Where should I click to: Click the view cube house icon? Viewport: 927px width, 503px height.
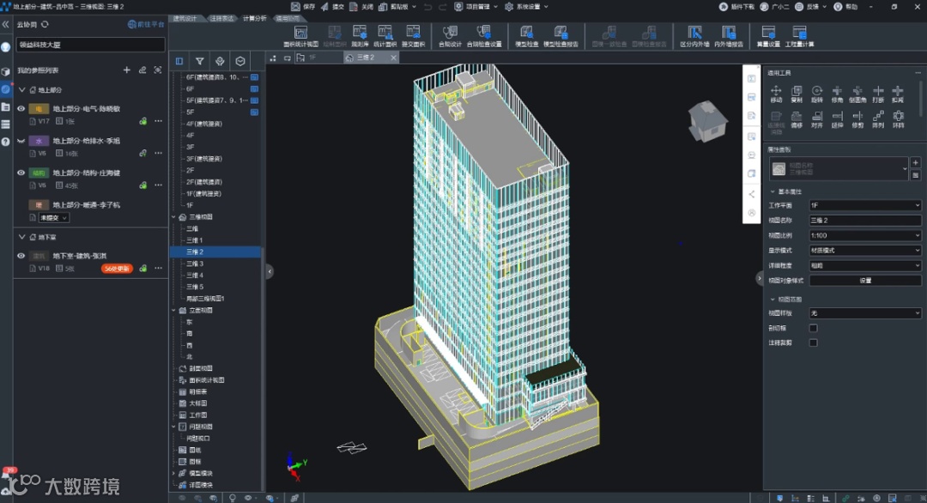(x=707, y=121)
